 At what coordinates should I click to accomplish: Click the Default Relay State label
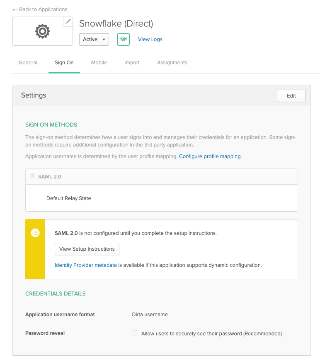tap(69, 198)
